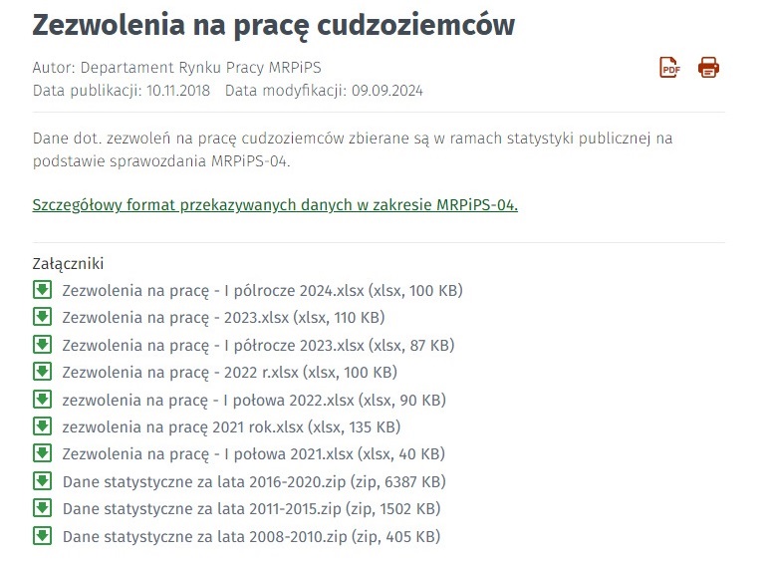Click the print page icon
Viewport: 766px width, 562px height.
tap(708, 68)
